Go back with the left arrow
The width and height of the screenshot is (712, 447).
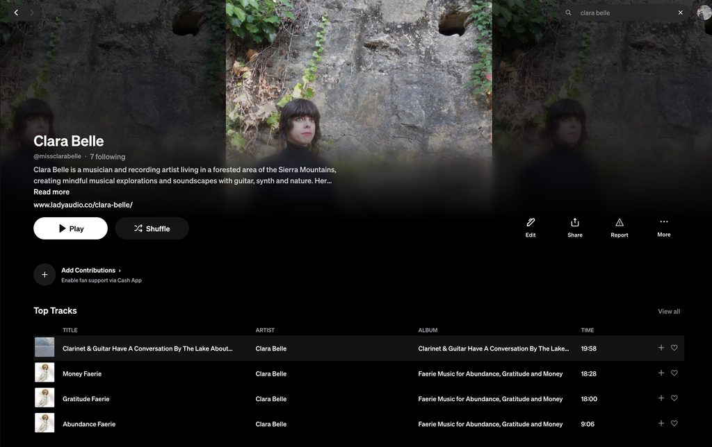17,12
